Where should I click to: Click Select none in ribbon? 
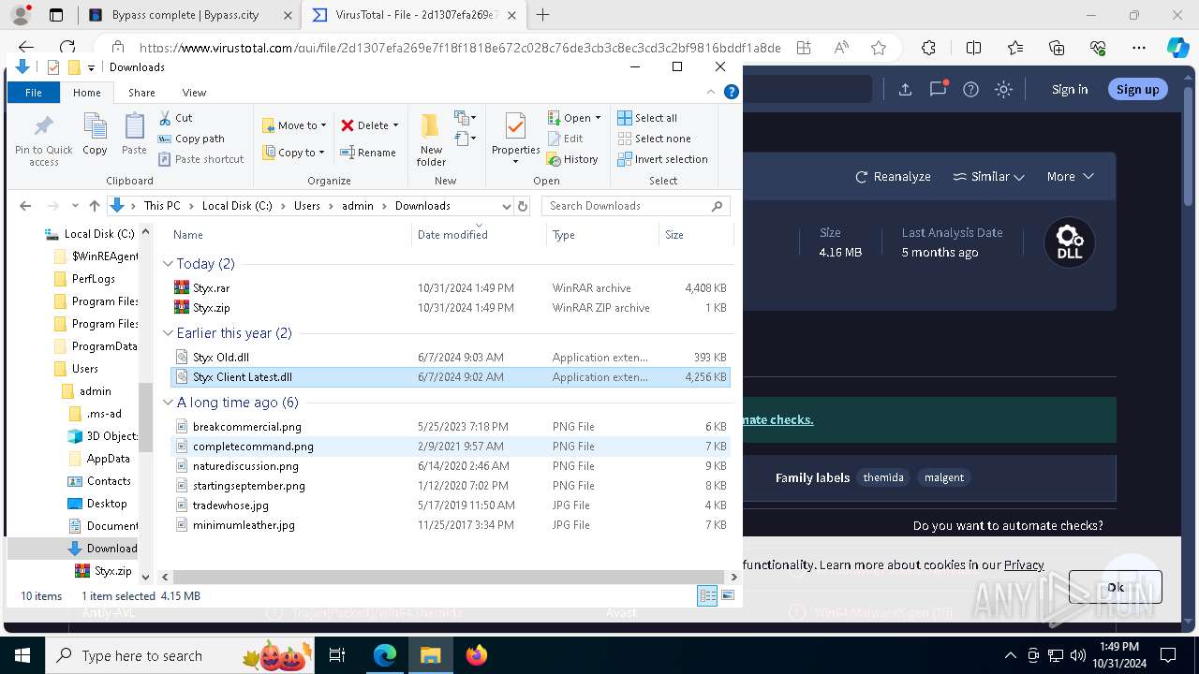coord(654,139)
